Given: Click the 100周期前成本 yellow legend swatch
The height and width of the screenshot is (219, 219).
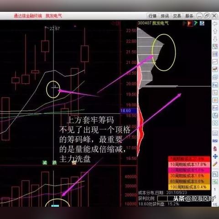Looking at the screenshot, I should click(189, 187).
